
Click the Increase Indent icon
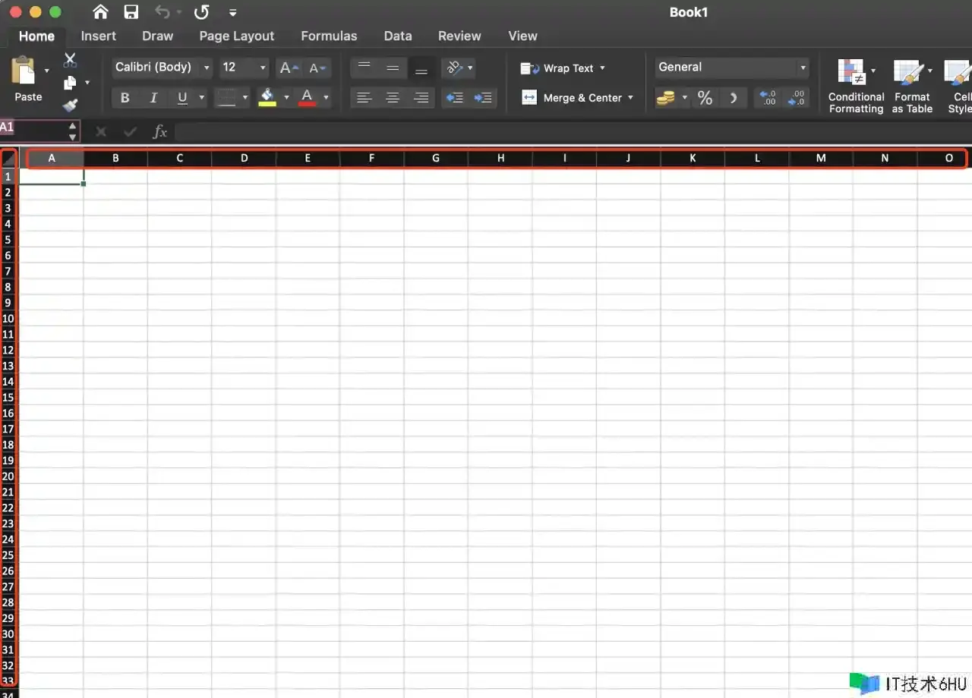point(482,98)
